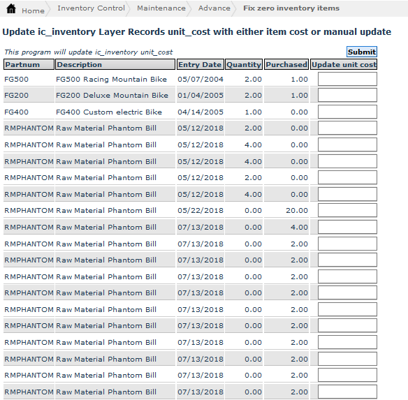Viewport: 408px width, 400px height.
Task: Focus unit cost field for FG400
Action: (347, 112)
